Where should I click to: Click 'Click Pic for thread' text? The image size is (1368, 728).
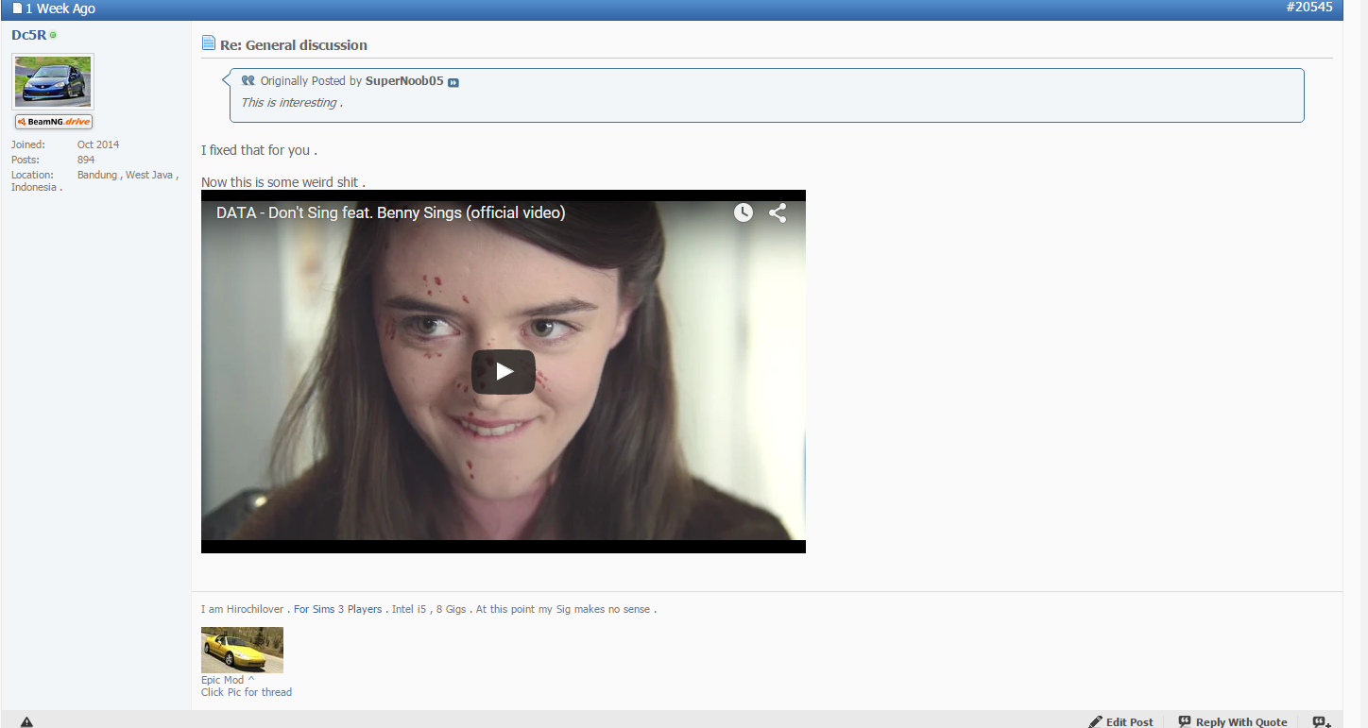pyautogui.click(x=247, y=692)
